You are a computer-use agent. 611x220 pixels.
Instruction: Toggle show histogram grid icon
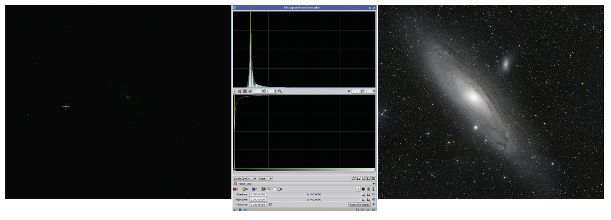pos(368,178)
